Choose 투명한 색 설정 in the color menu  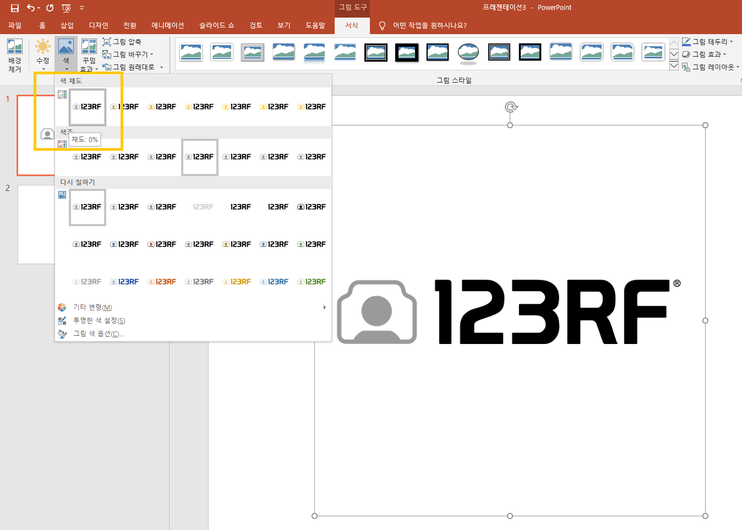coord(99,320)
